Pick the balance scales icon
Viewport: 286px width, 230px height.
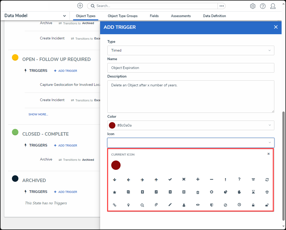coord(267,192)
